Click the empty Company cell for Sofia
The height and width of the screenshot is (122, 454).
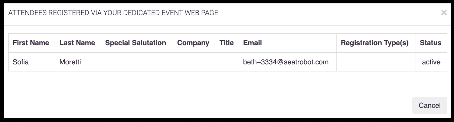coord(194,62)
